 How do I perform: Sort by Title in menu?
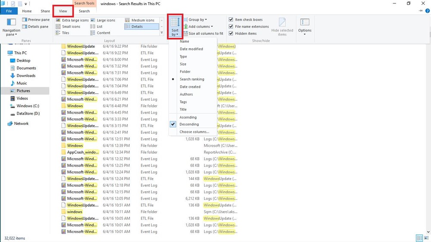click(x=183, y=109)
